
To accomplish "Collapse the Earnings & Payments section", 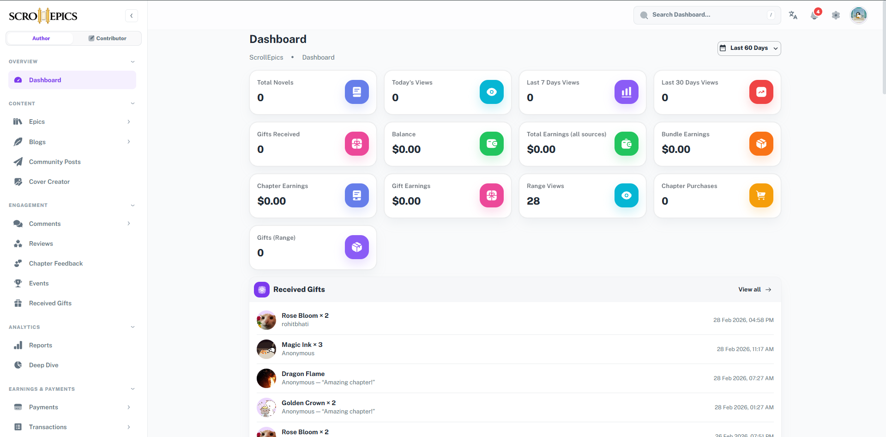I will point(133,389).
